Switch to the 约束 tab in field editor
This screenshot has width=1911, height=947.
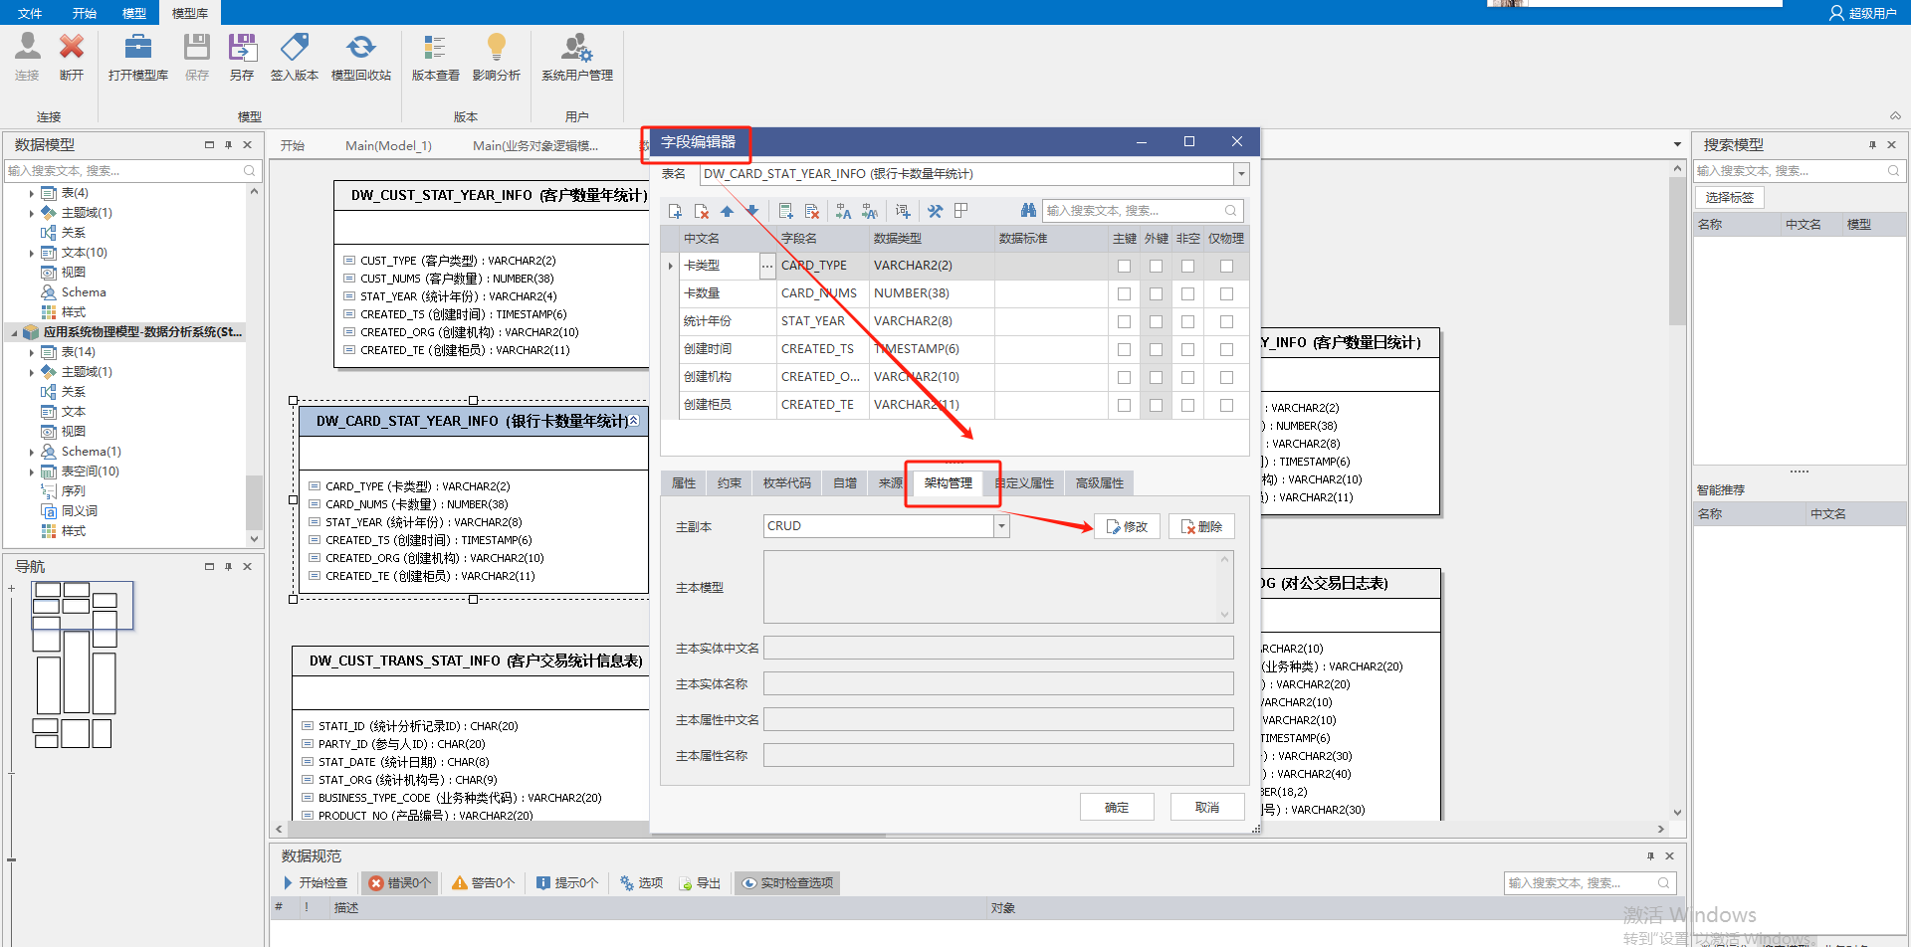coord(730,483)
